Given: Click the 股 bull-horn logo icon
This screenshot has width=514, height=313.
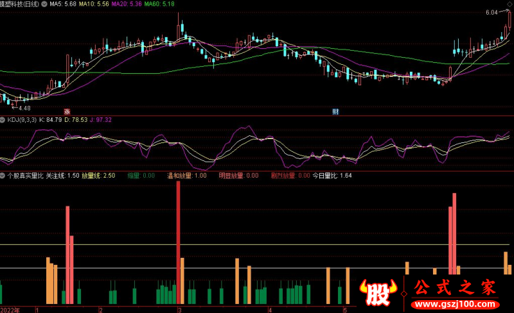Looking at the screenshot, I should (378, 292).
